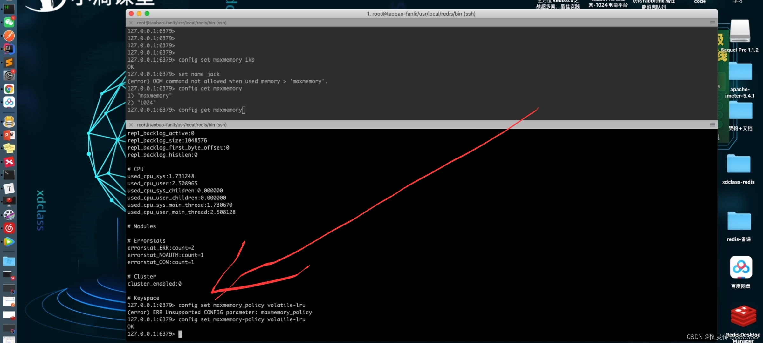
Task: Open Tencent Video in the dock
Action: pyautogui.click(x=9, y=242)
